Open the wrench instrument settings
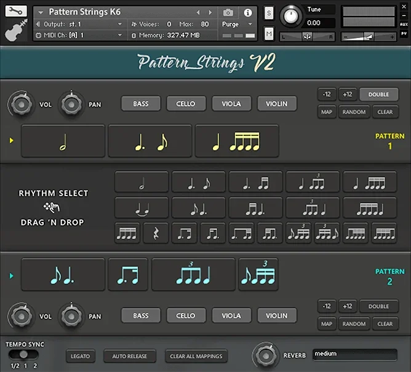The width and height of the screenshot is (411, 372). click(x=16, y=11)
